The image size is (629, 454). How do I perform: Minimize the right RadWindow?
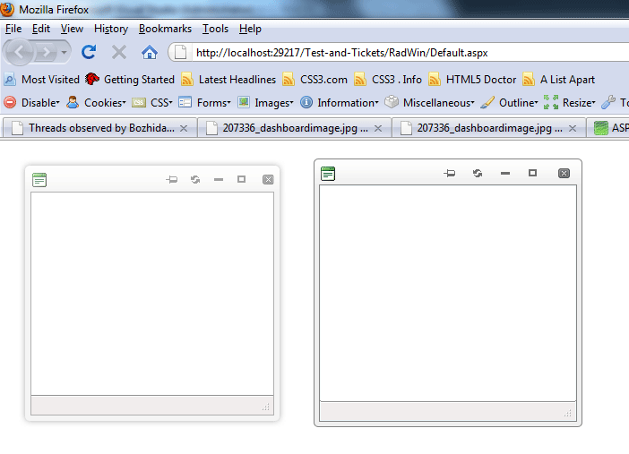pos(505,173)
